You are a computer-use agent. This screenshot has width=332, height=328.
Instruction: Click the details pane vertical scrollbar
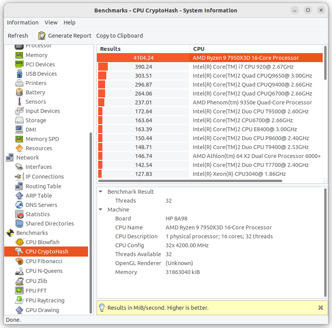(x=325, y=243)
